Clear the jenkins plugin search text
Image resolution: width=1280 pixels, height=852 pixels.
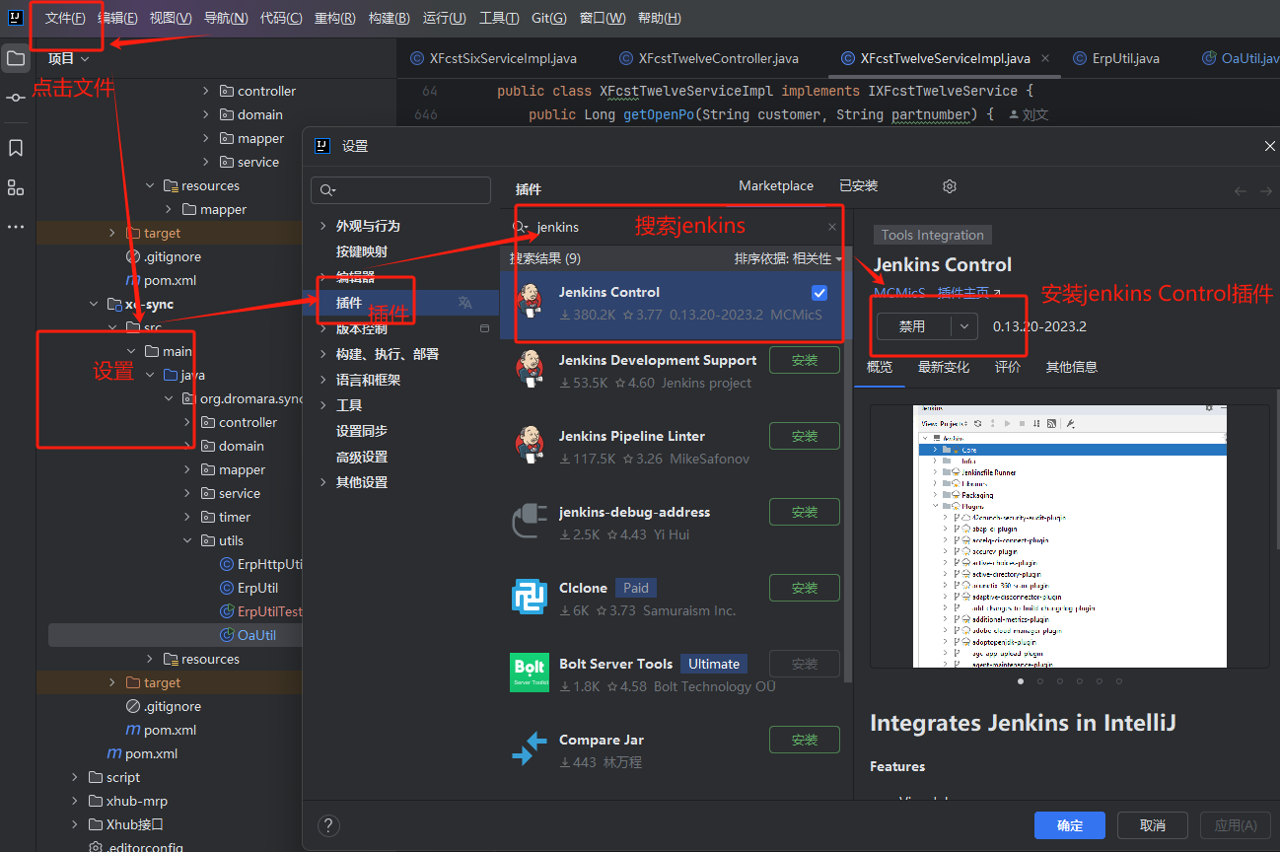pyautogui.click(x=831, y=227)
